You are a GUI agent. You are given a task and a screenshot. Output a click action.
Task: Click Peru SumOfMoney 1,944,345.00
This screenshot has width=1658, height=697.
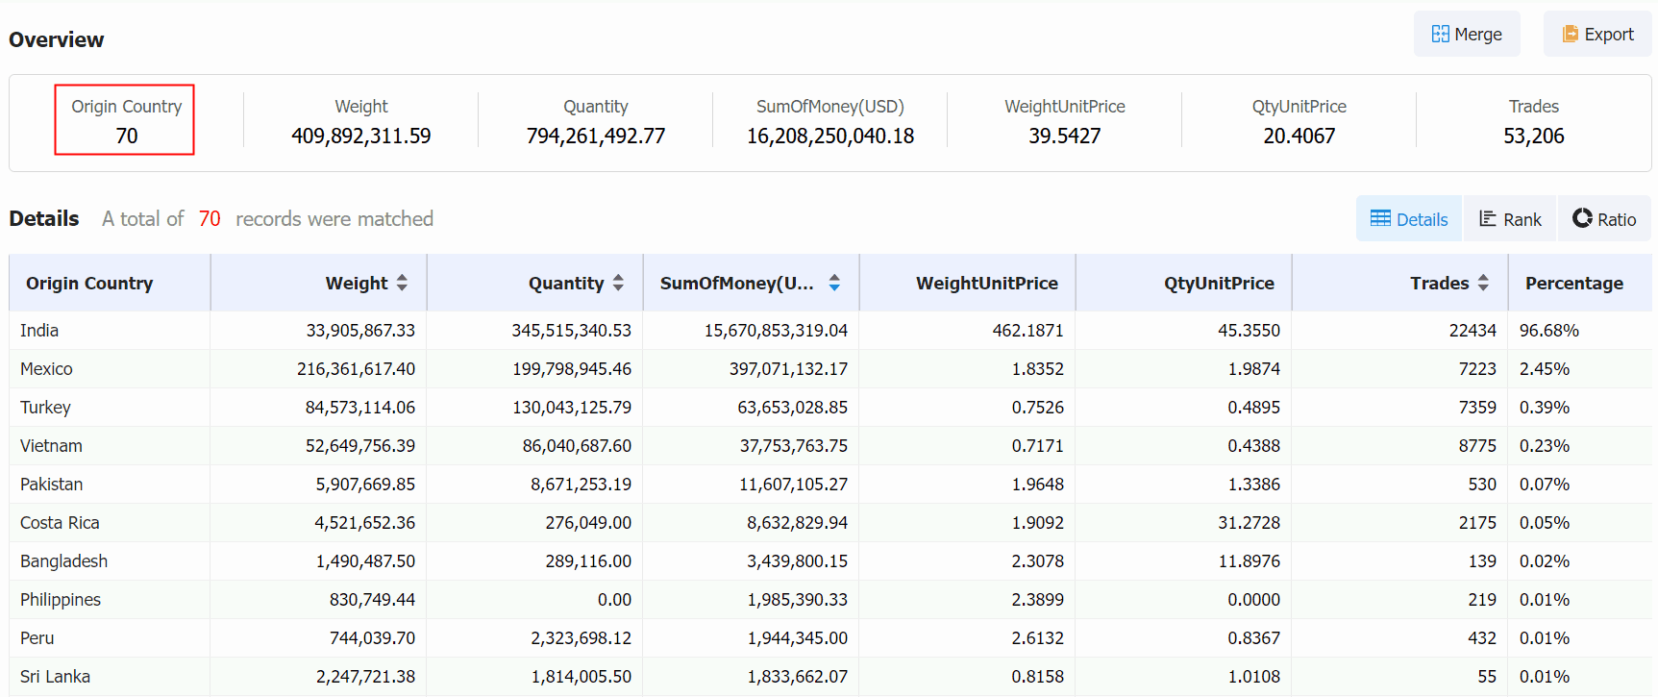[798, 638]
